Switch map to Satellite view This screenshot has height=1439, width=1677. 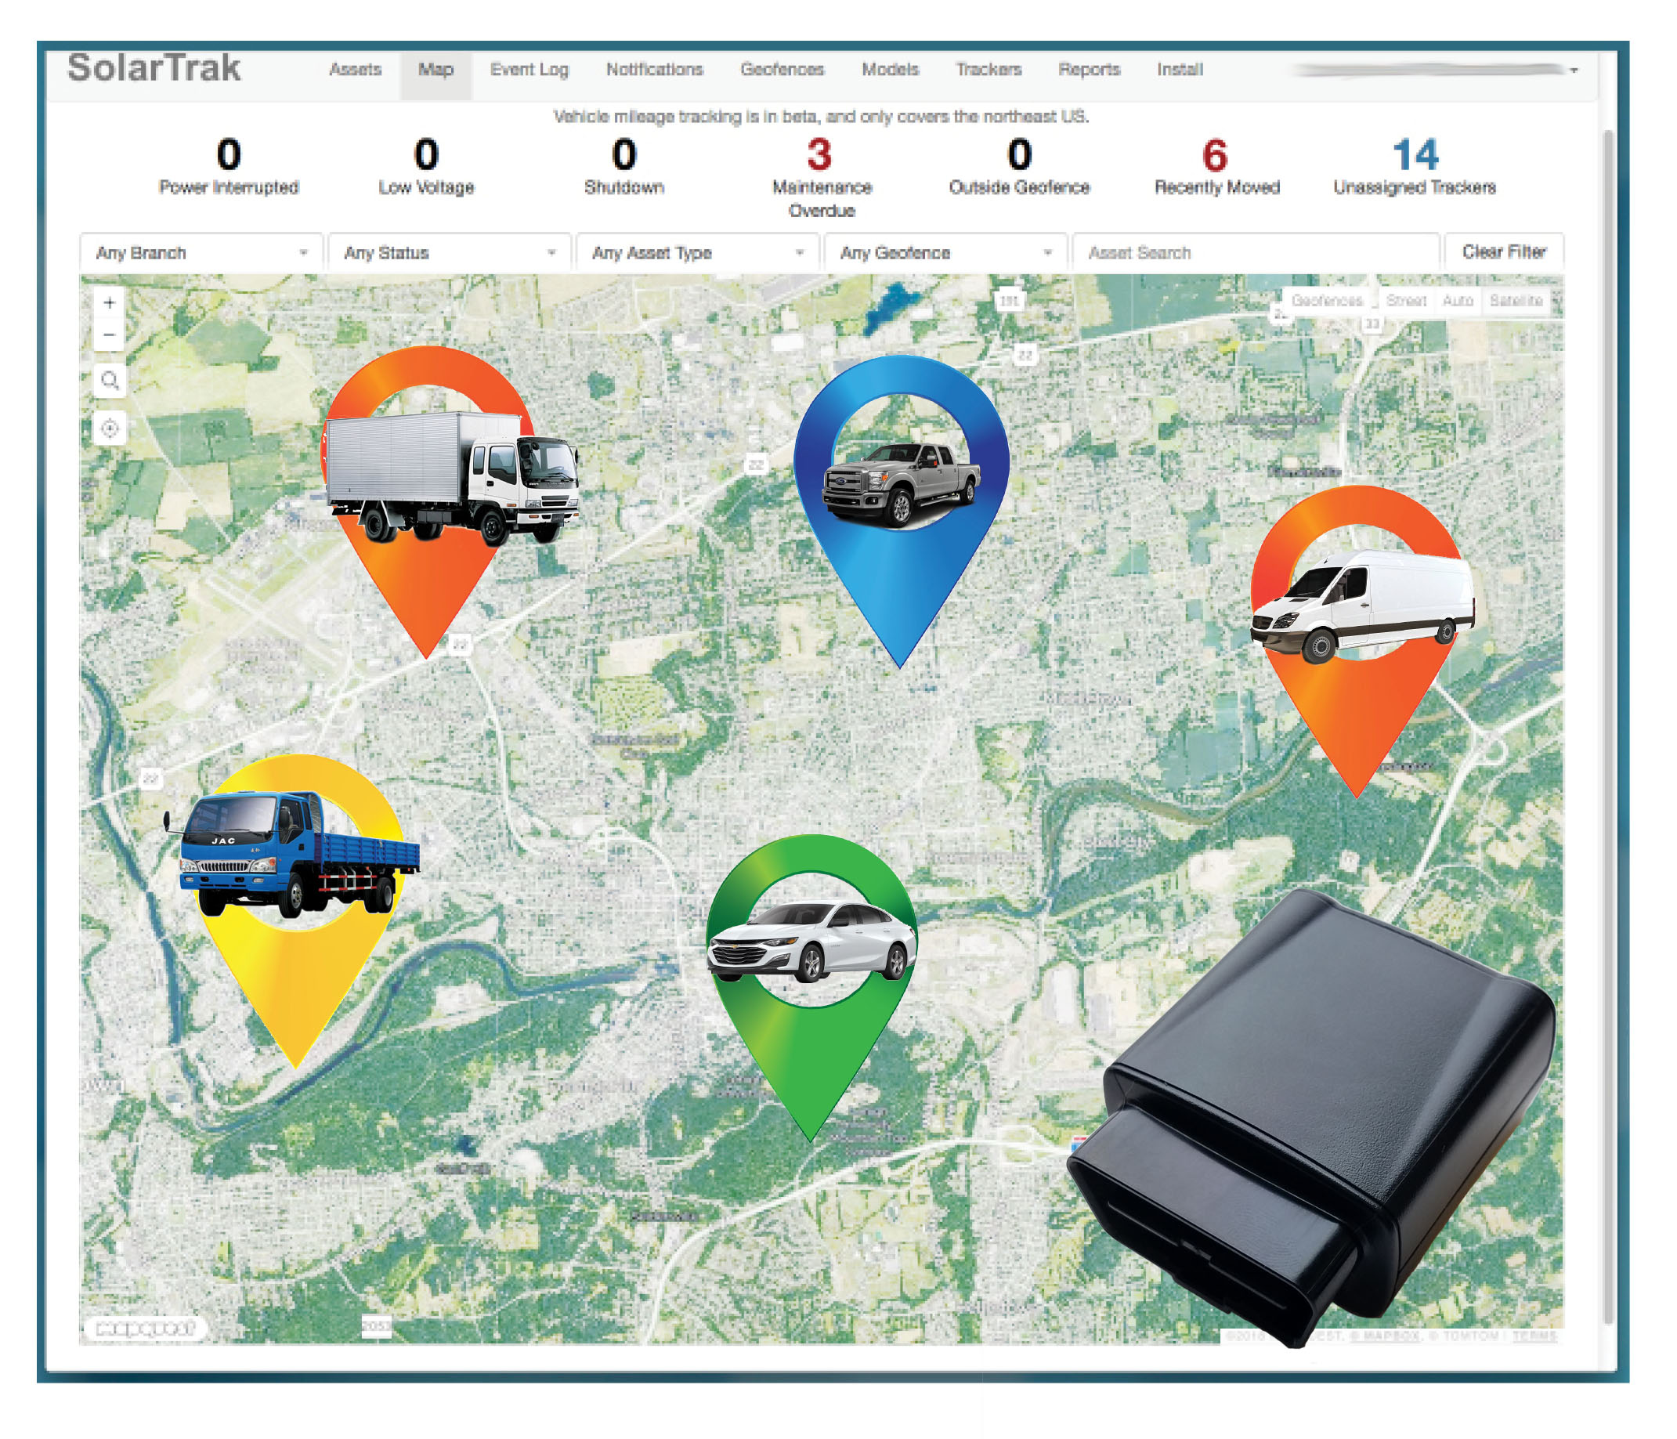1515,300
